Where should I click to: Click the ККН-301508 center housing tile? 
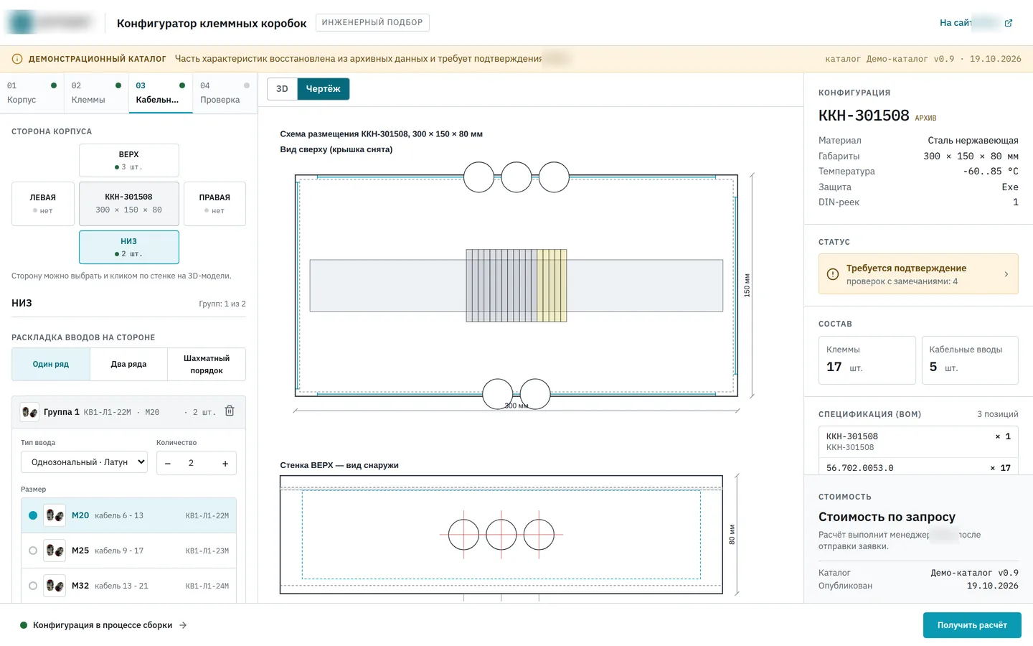click(x=129, y=204)
